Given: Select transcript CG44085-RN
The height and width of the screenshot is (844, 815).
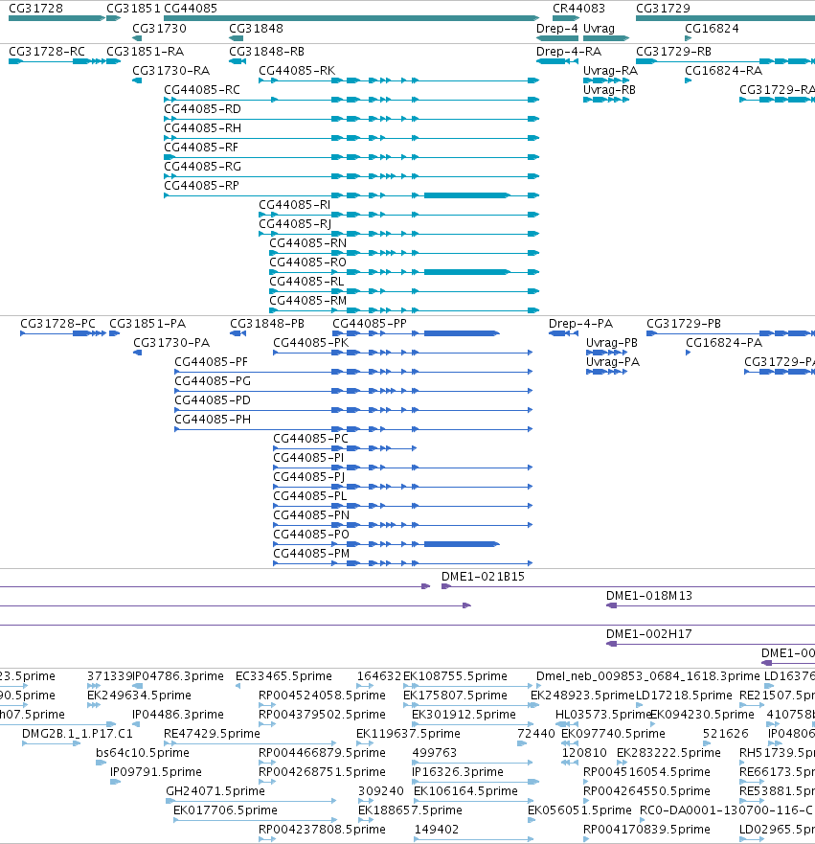Looking at the screenshot, I should [x=404, y=253].
